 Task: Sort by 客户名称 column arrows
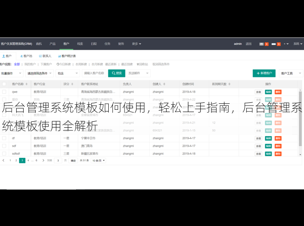point(26,84)
